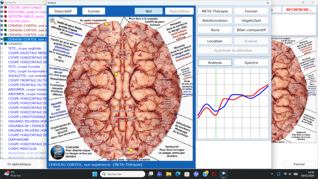Image resolution: width=318 pixels, height=179 pixels.
Task: Open Microsoft Edge from the taskbar
Action: click(178, 174)
